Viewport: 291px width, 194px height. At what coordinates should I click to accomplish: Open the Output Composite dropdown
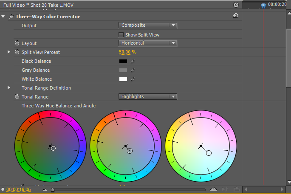pyautogui.click(x=148, y=25)
